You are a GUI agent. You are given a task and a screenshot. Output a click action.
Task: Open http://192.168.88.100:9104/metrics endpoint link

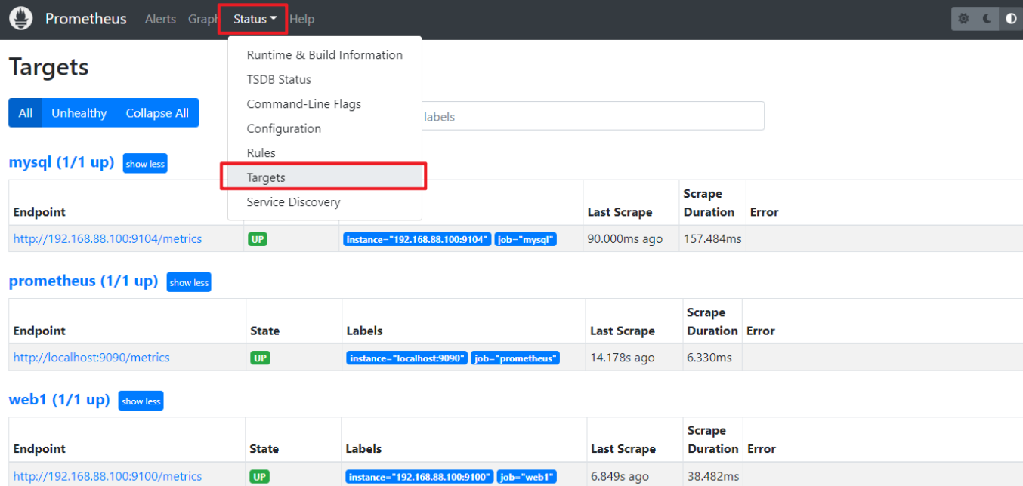(x=107, y=238)
